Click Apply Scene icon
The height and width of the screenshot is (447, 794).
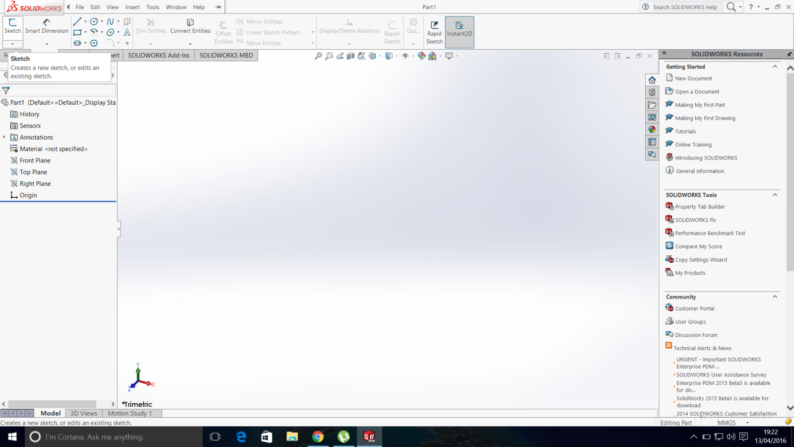pos(432,56)
